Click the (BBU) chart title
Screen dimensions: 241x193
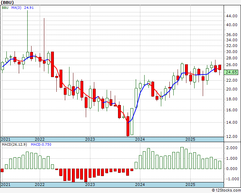pos(7,2)
